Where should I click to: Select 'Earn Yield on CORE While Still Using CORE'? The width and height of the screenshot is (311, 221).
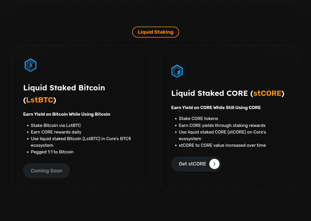216,108
